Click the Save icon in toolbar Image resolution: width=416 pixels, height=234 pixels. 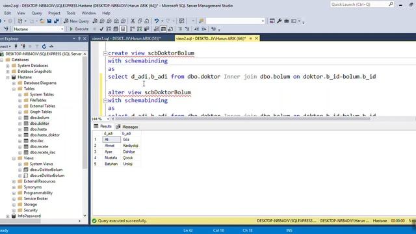[x=49, y=21]
